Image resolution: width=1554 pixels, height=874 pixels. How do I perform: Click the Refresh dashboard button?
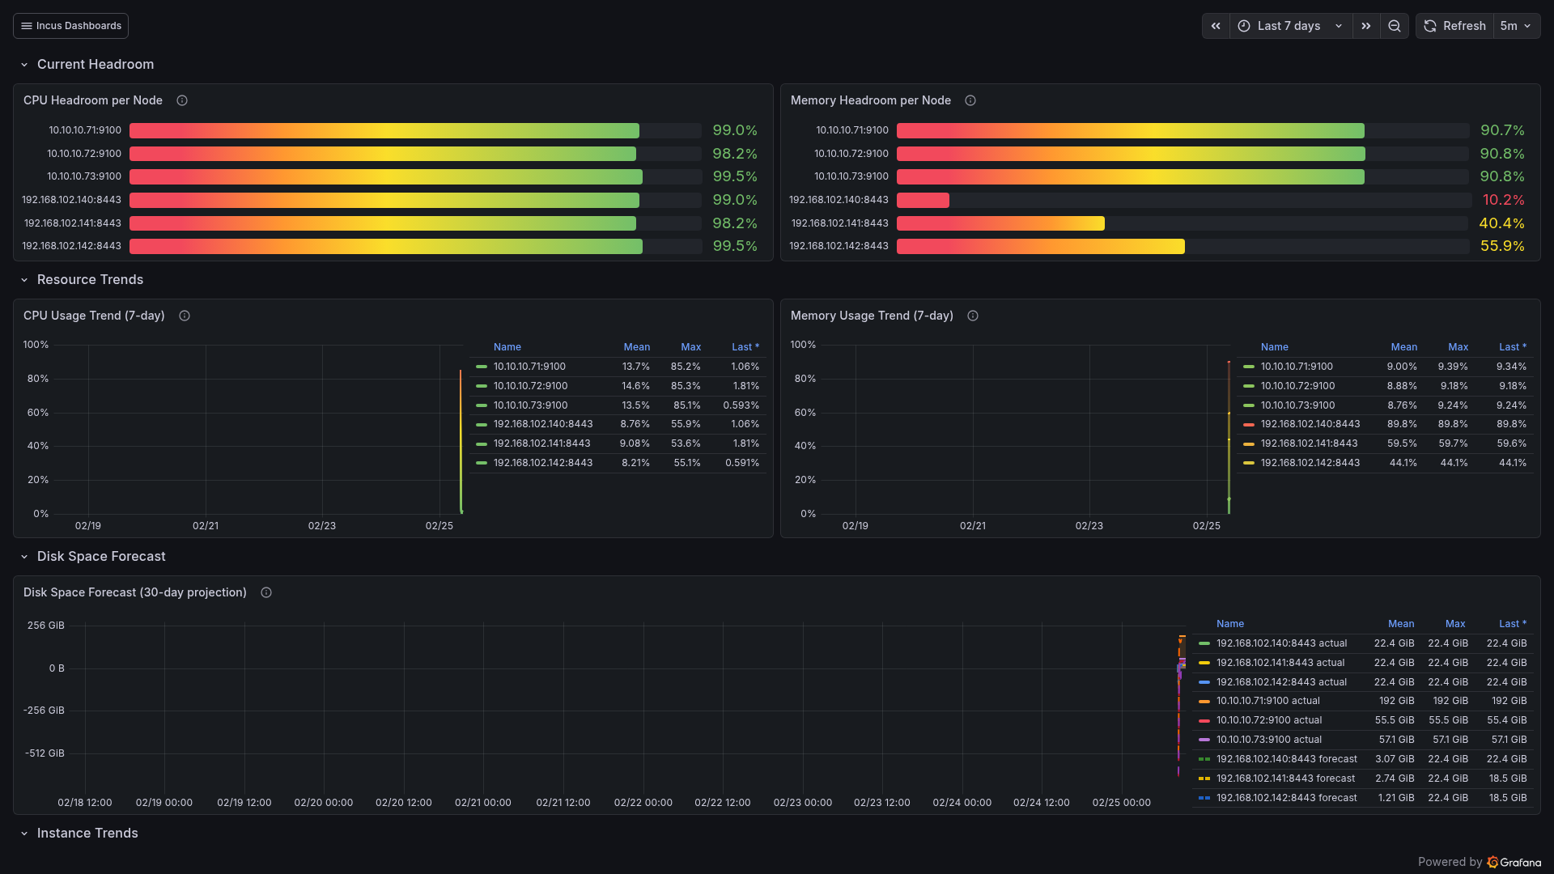point(1455,26)
